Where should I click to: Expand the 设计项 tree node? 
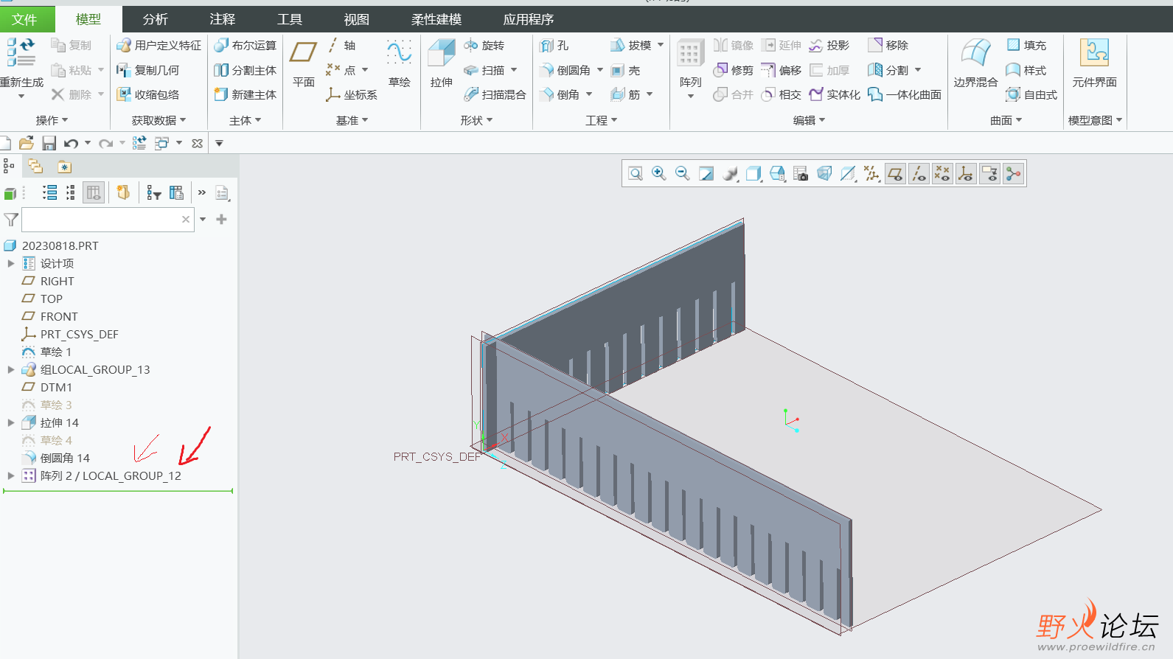pos(10,263)
